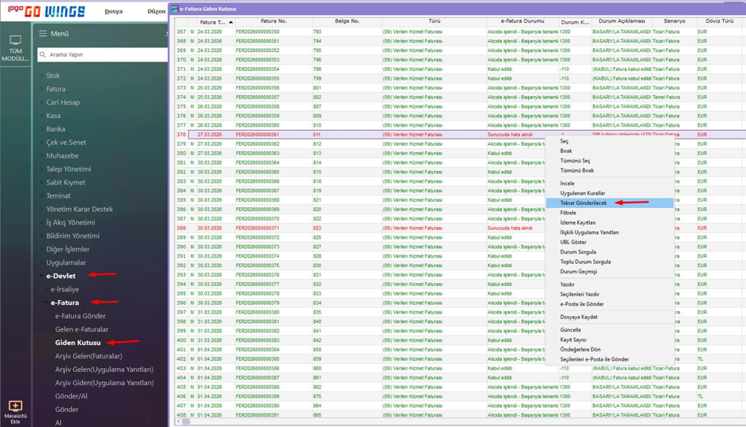Screen dimensions: 746x427
Task: Open the Dosya menu
Action: [x=114, y=11]
